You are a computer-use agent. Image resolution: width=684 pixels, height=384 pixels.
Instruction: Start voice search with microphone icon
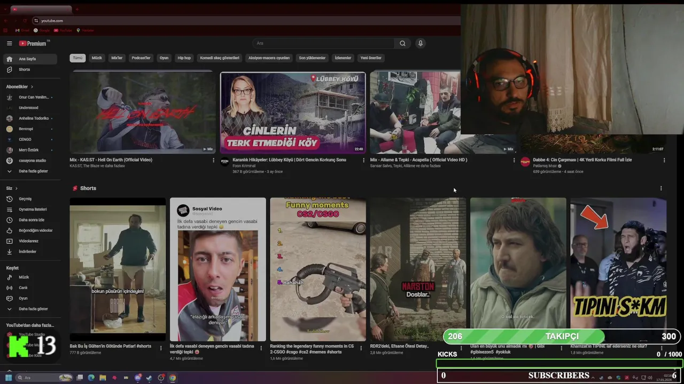tap(421, 43)
